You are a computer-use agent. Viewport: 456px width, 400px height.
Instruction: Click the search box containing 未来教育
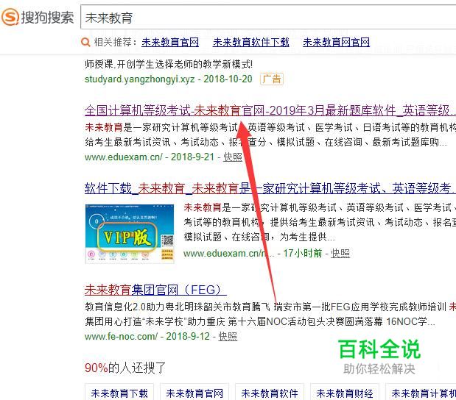point(268,17)
